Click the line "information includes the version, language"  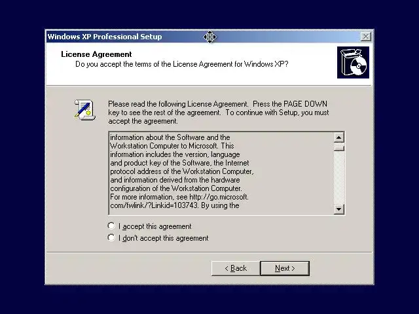click(x=175, y=154)
